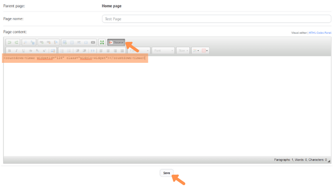Decrease indent
Image resolution: width=334 pixels, height=188 pixels.
click(77, 50)
